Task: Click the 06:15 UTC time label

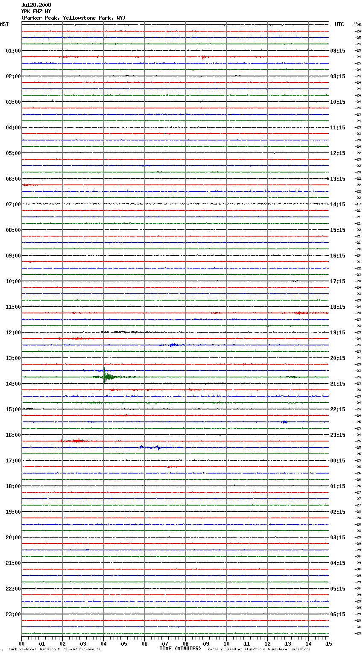Action: [x=338, y=614]
